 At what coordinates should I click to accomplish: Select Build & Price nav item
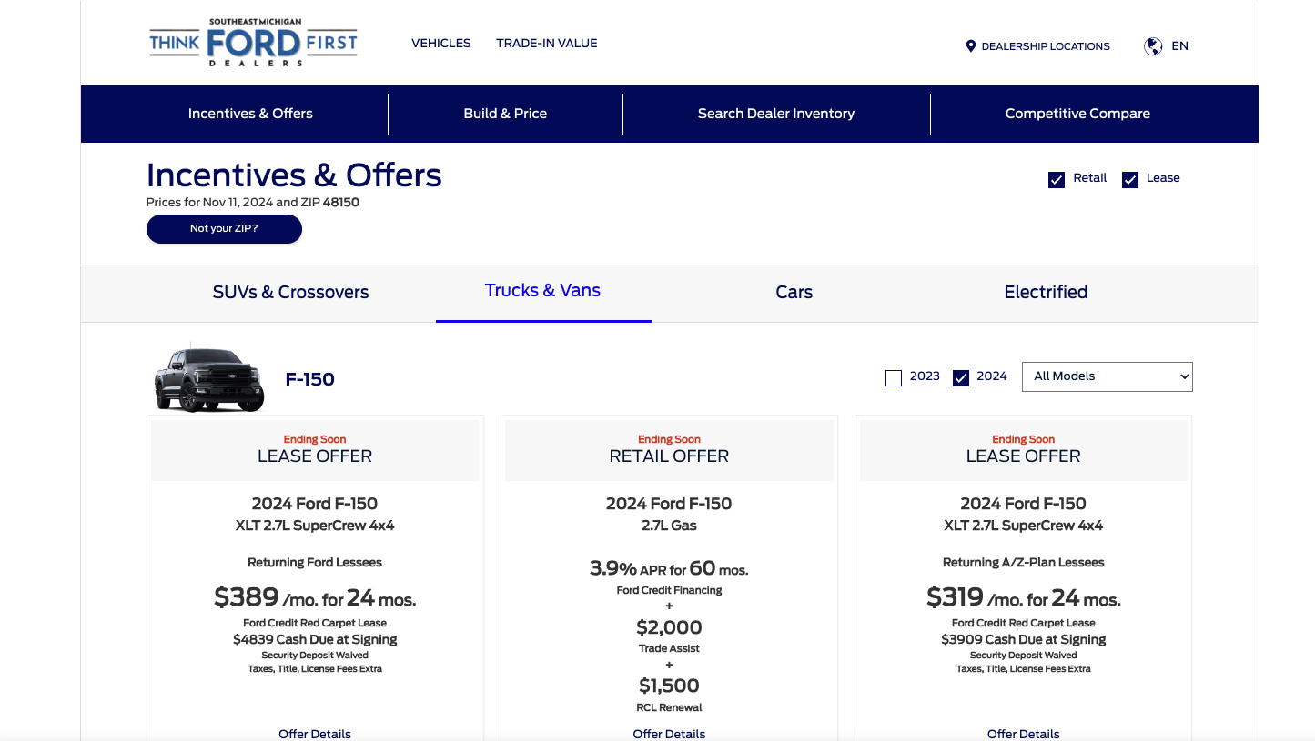(x=505, y=114)
